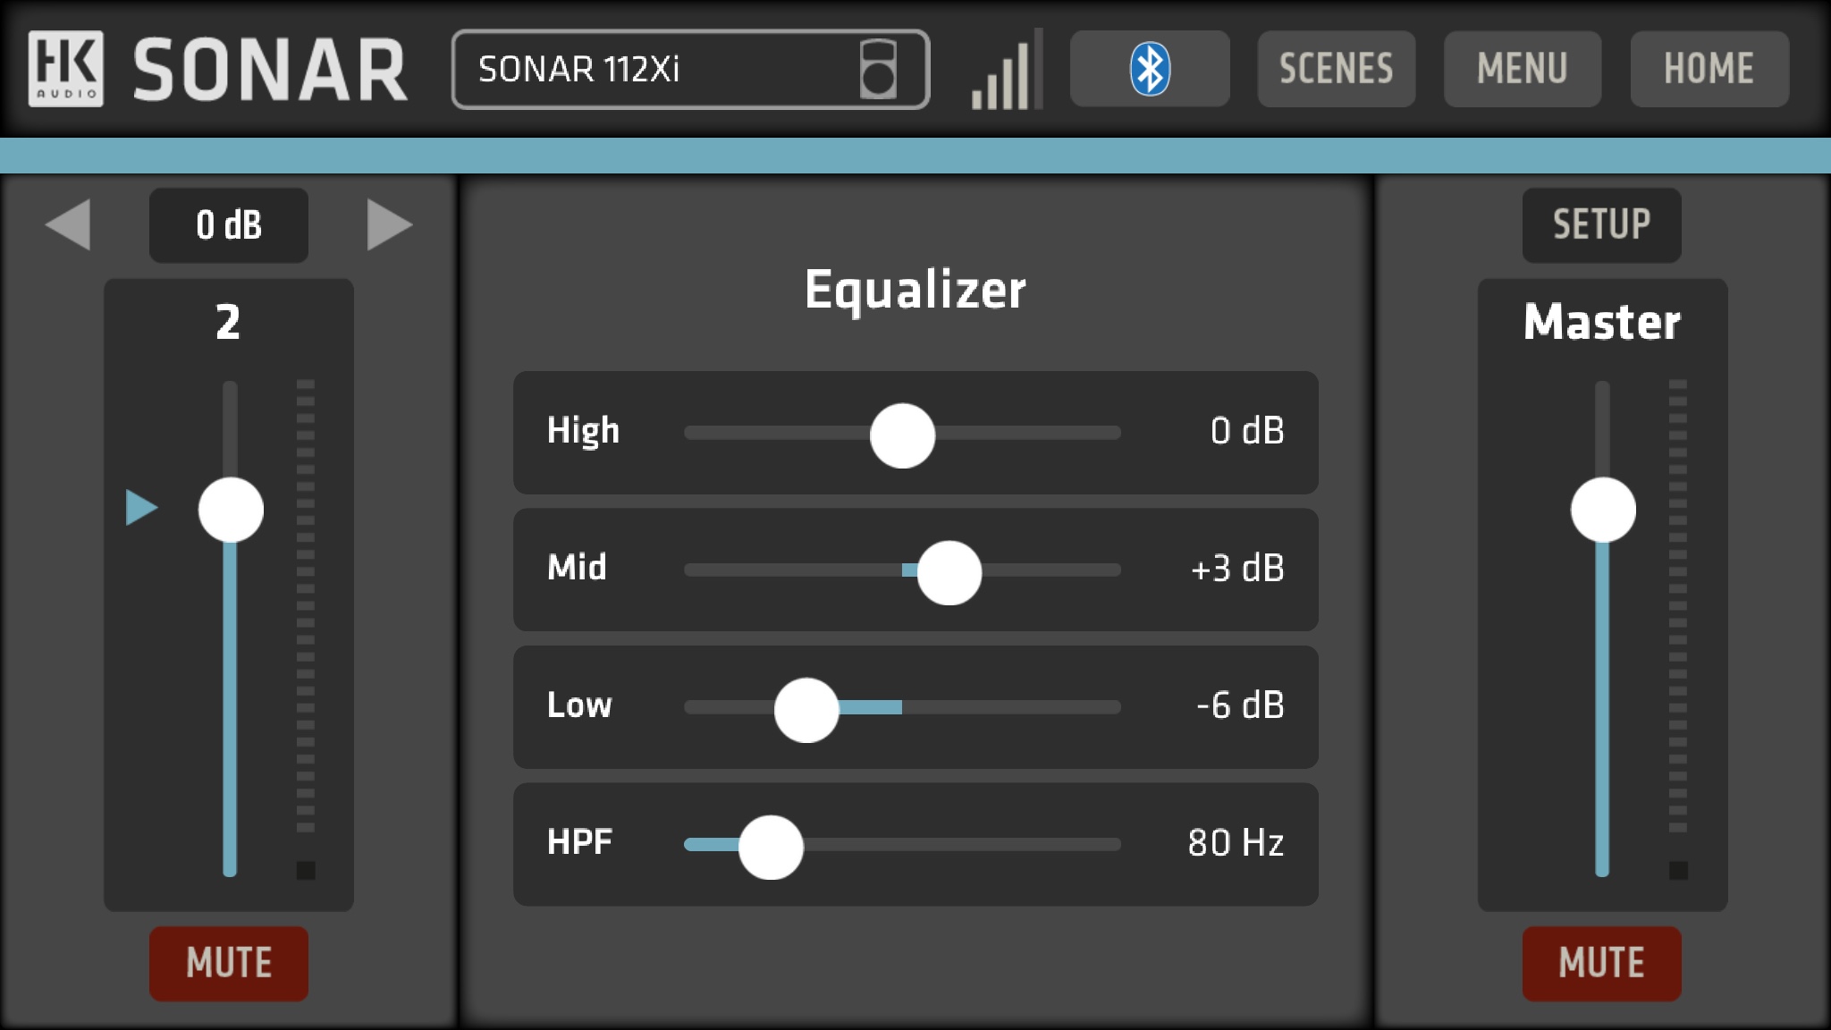Open the Master SETUP

tap(1601, 224)
